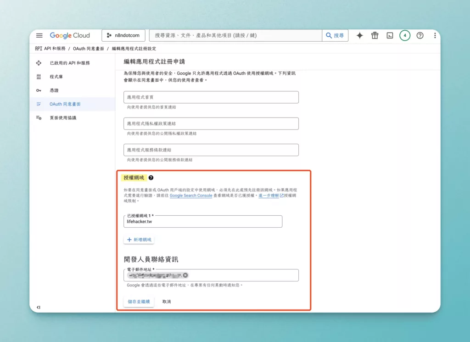Focus the 應用程式隱私權政策連結 field

[211, 123]
